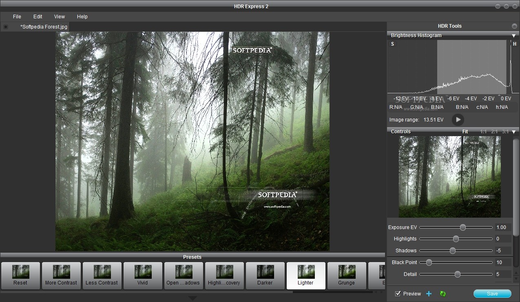The image size is (520, 302).
Task: Close the HDR Tools panel
Action: (515, 26)
